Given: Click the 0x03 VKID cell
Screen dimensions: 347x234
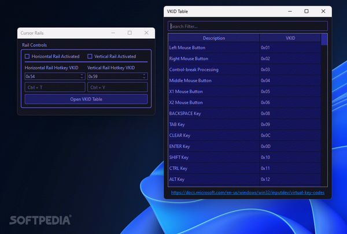Looking at the screenshot, I should (290, 69).
